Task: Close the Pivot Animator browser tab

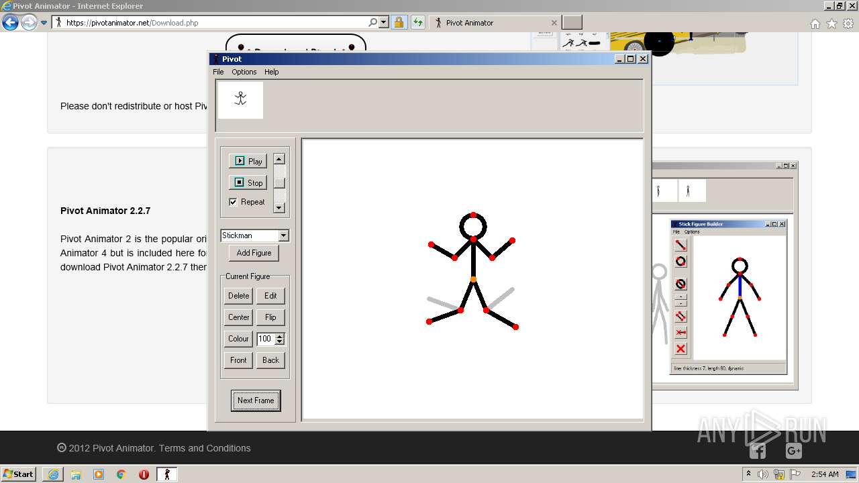Action: [554, 23]
